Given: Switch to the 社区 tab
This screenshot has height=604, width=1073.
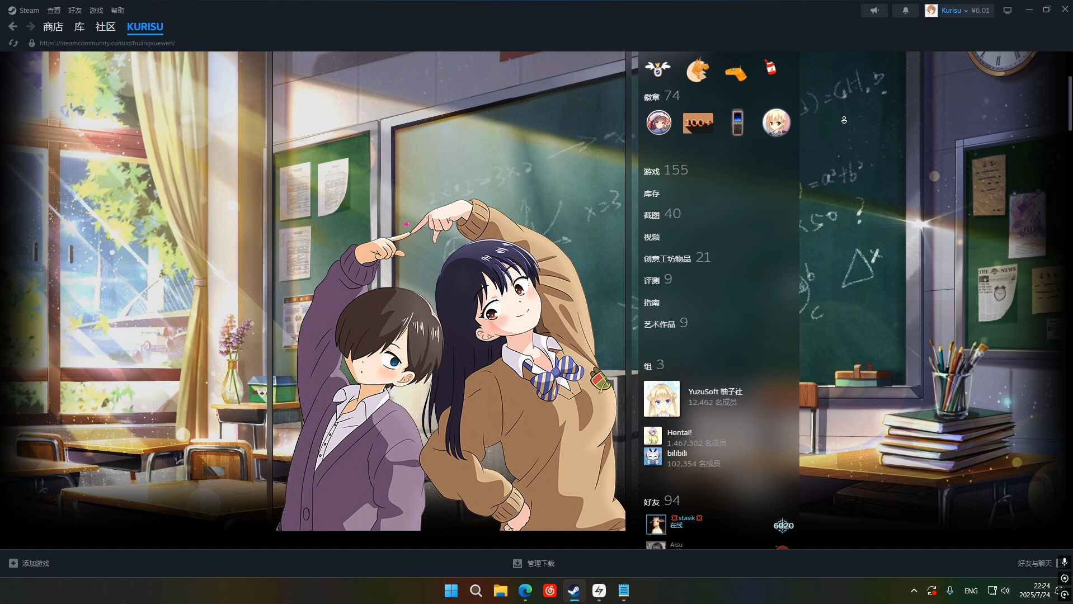Looking at the screenshot, I should (105, 26).
